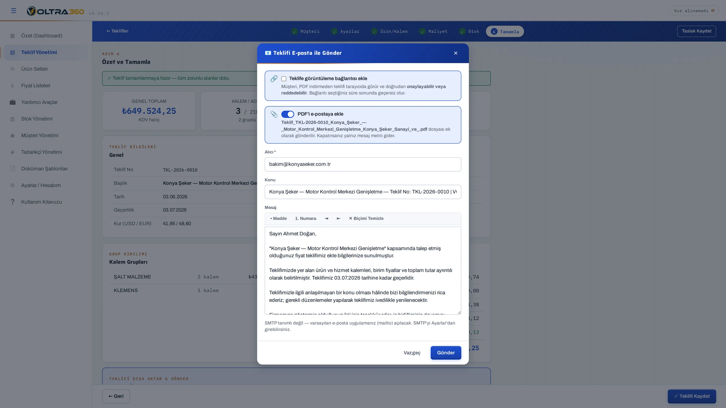Image resolution: width=726 pixels, height=408 pixels.
Task: Click the Teklif No TKL-2026-0010 value
Action: [x=180, y=170]
